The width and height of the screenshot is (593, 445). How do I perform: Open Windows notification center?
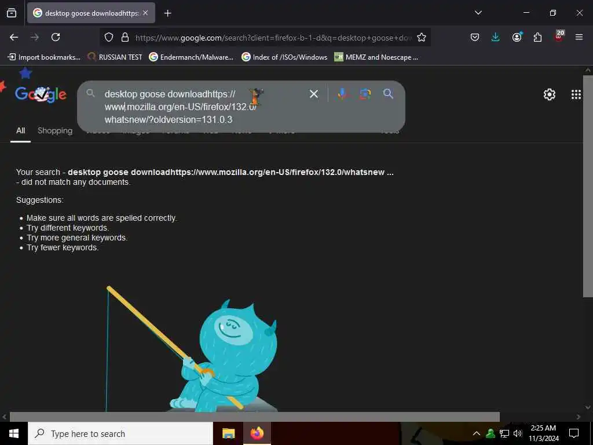[x=574, y=433]
